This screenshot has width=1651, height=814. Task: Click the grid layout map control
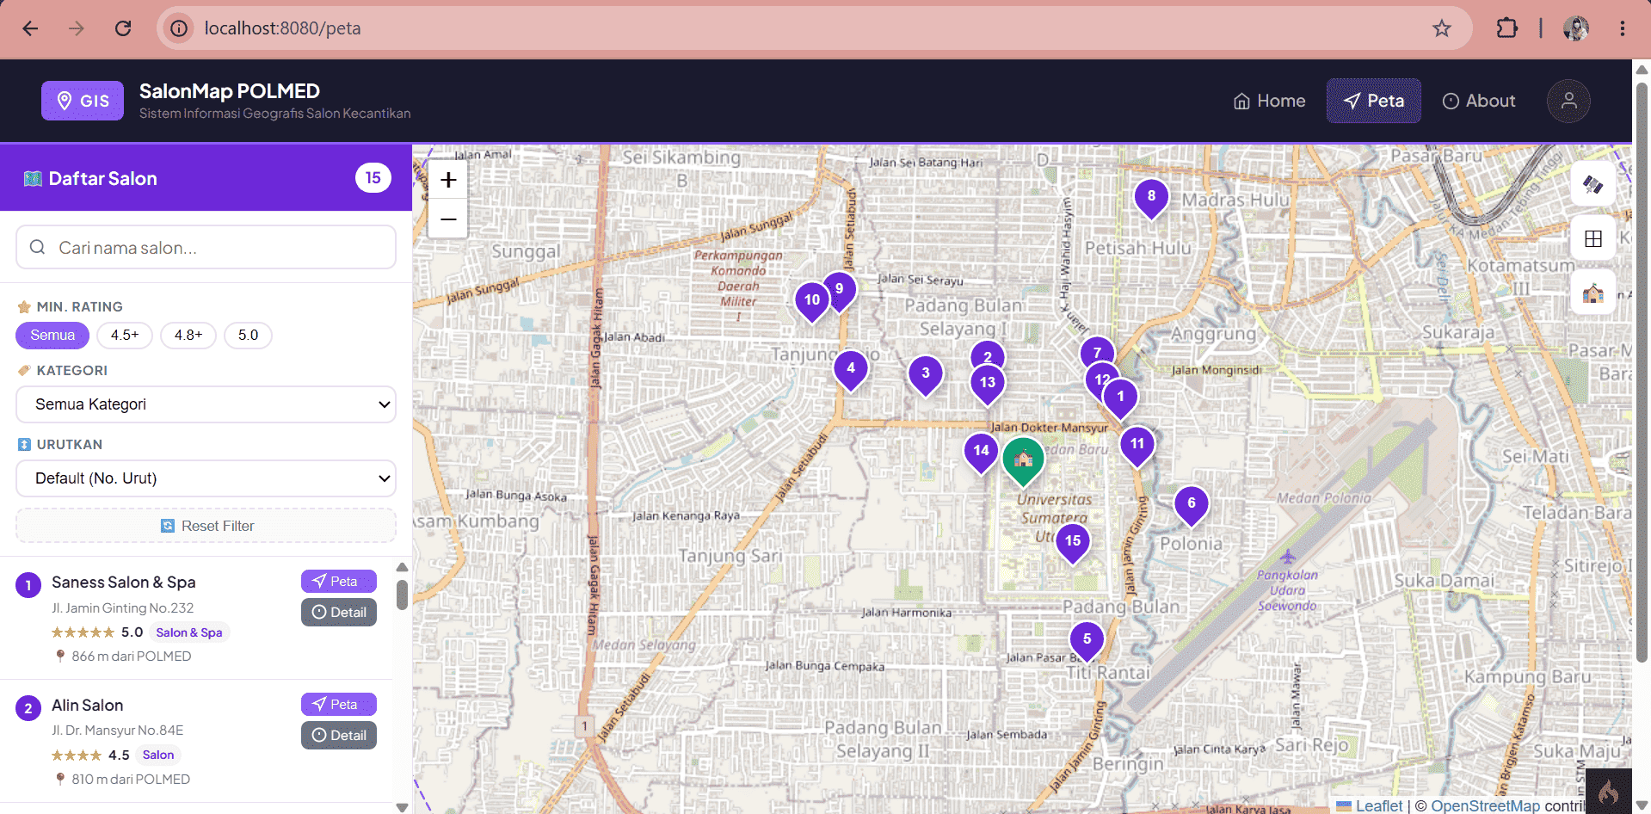pos(1592,238)
